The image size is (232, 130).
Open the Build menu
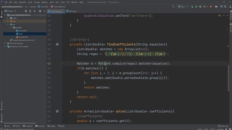(x=51, y=2)
